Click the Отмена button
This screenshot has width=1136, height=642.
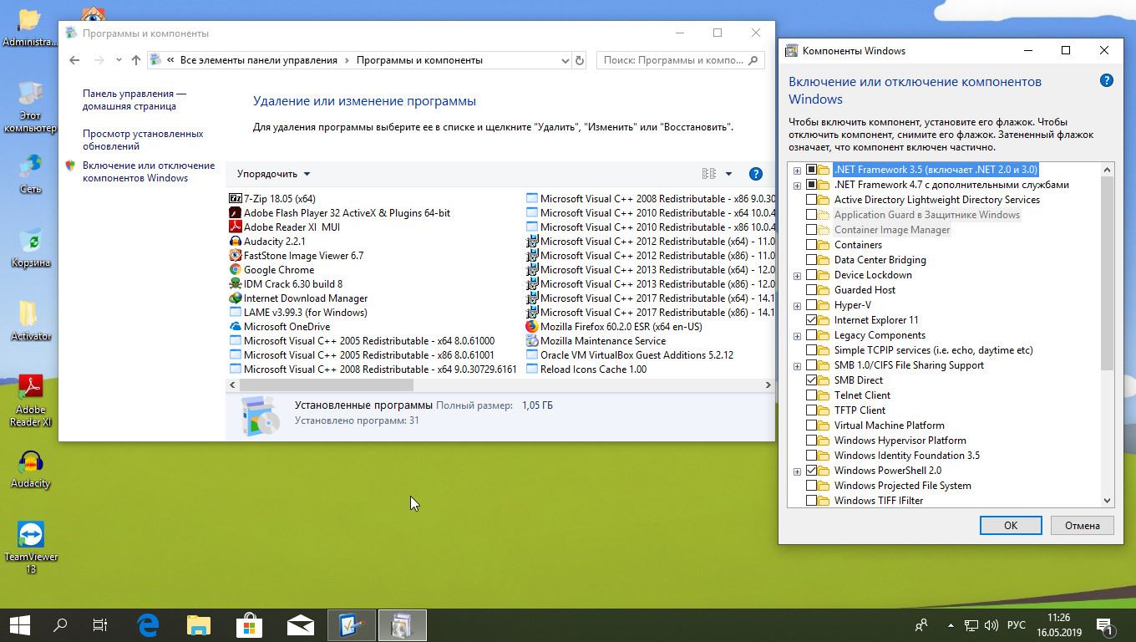pos(1082,526)
